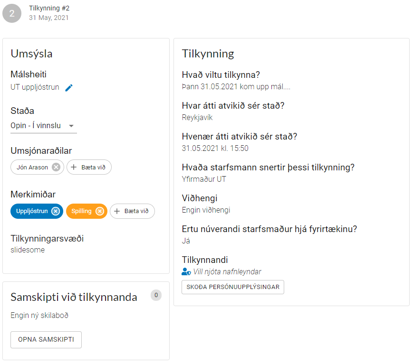
Task: Click the unread message count badge
Action: (156, 295)
